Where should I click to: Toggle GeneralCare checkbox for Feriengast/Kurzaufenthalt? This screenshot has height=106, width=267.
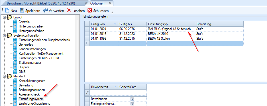pos(132,103)
